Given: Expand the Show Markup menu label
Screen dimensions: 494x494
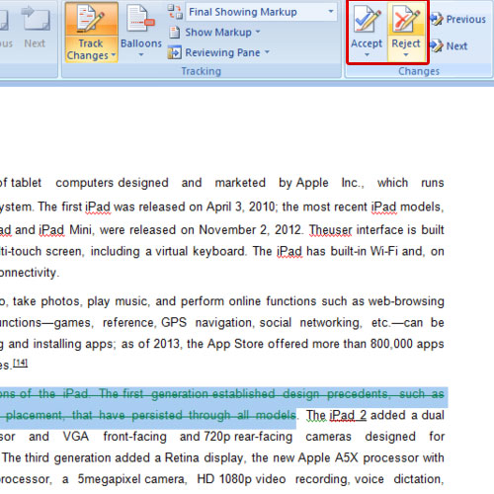Looking at the screenshot, I should pyautogui.click(x=218, y=33).
